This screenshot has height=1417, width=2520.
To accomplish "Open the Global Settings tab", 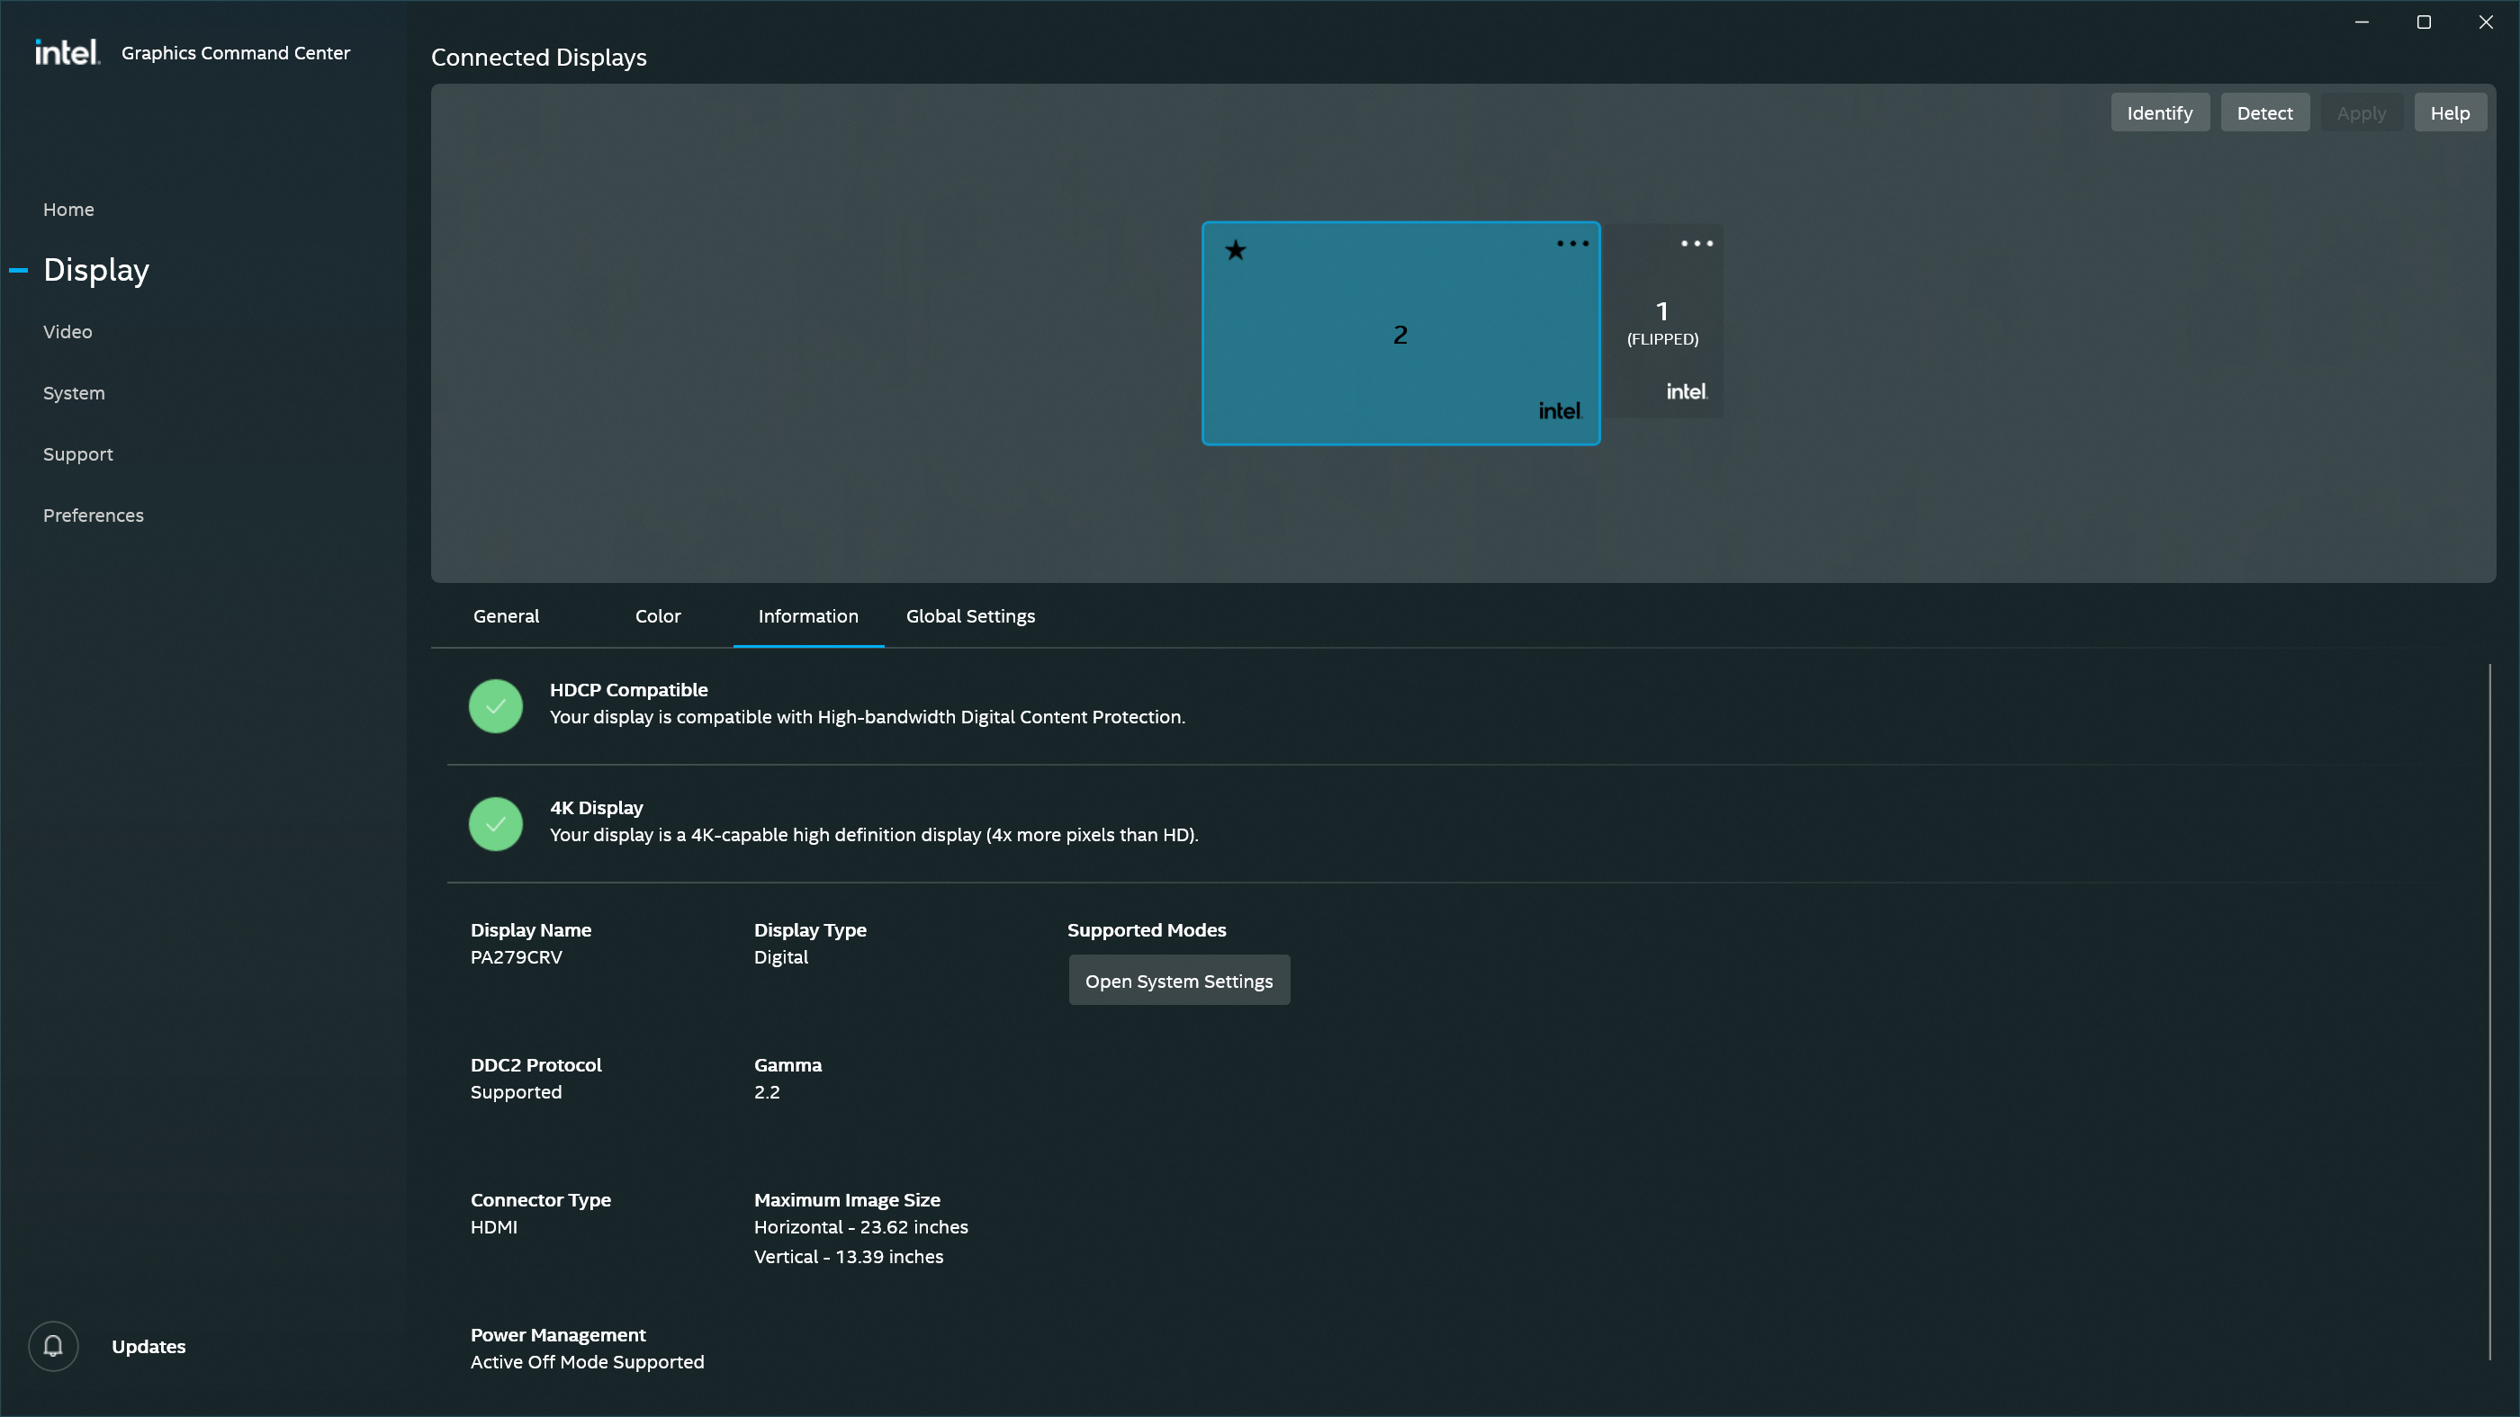I will [969, 616].
